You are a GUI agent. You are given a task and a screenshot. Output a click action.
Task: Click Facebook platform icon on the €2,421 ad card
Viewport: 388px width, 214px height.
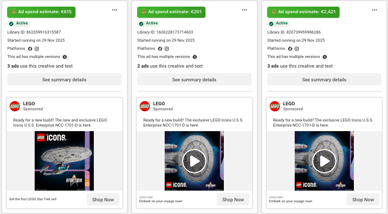click(x=290, y=49)
